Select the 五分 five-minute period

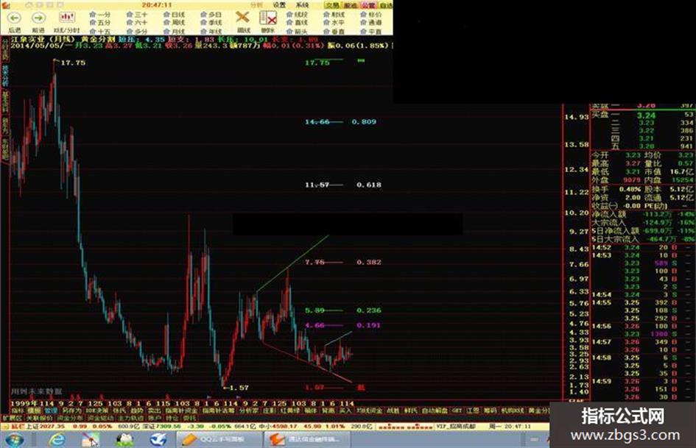(100, 23)
